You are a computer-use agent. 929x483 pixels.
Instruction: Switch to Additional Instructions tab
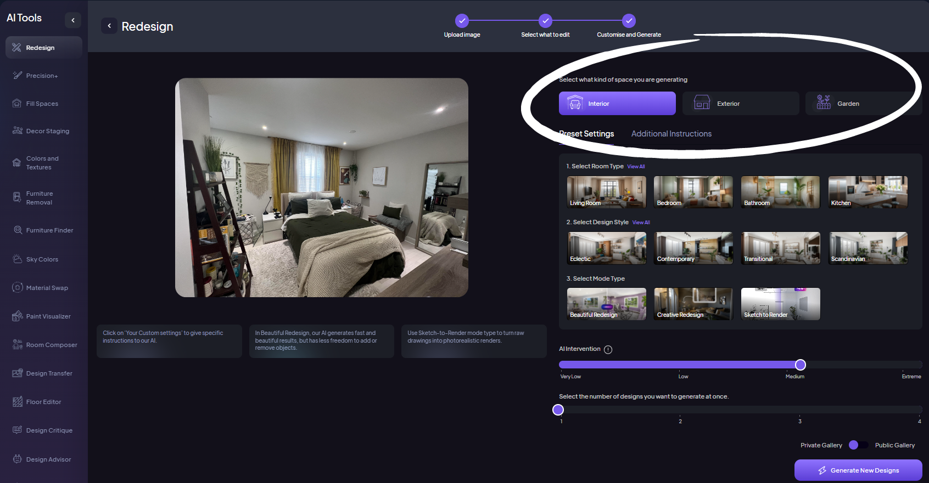pyautogui.click(x=671, y=134)
